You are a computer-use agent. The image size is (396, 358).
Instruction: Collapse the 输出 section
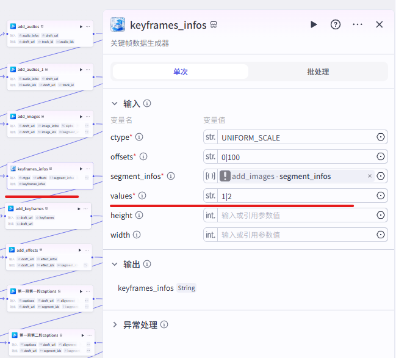pyautogui.click(x=115, y=264)
